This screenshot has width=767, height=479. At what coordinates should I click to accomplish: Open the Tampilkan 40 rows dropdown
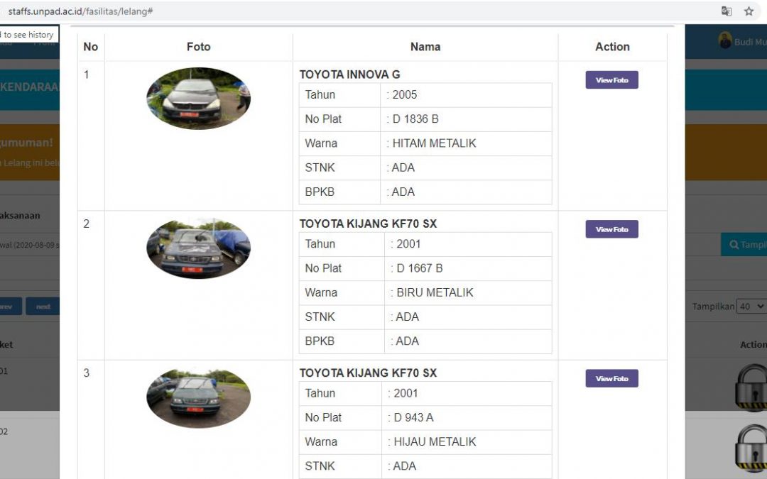coord(751,307)
